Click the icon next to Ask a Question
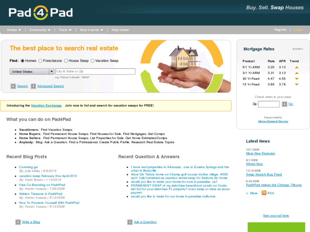The width and height of the screenshot is (310, 232). (x=130, y=222)
